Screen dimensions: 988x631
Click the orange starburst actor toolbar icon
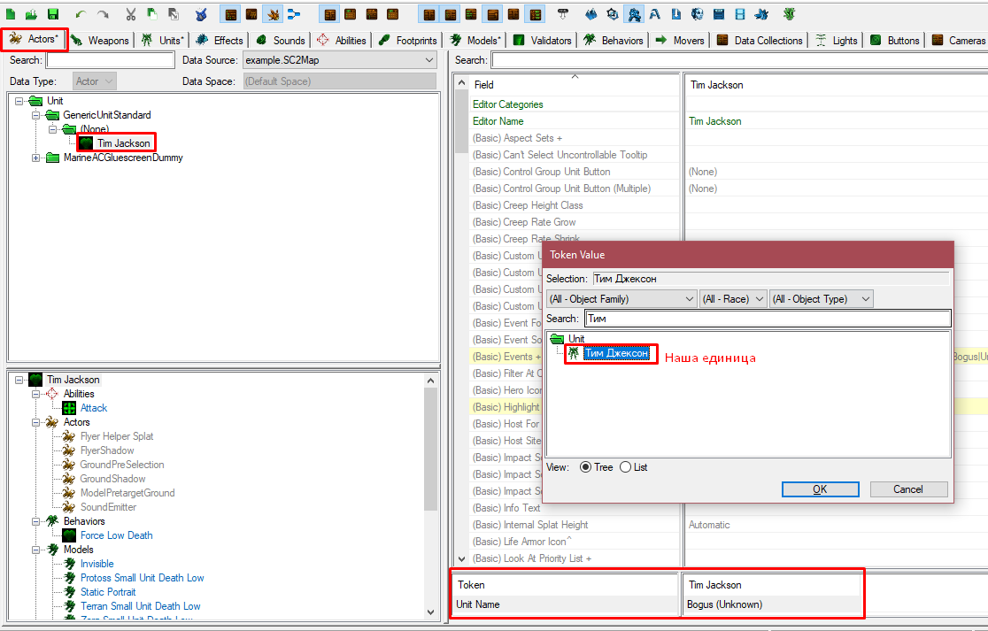[x=273, y=14]
